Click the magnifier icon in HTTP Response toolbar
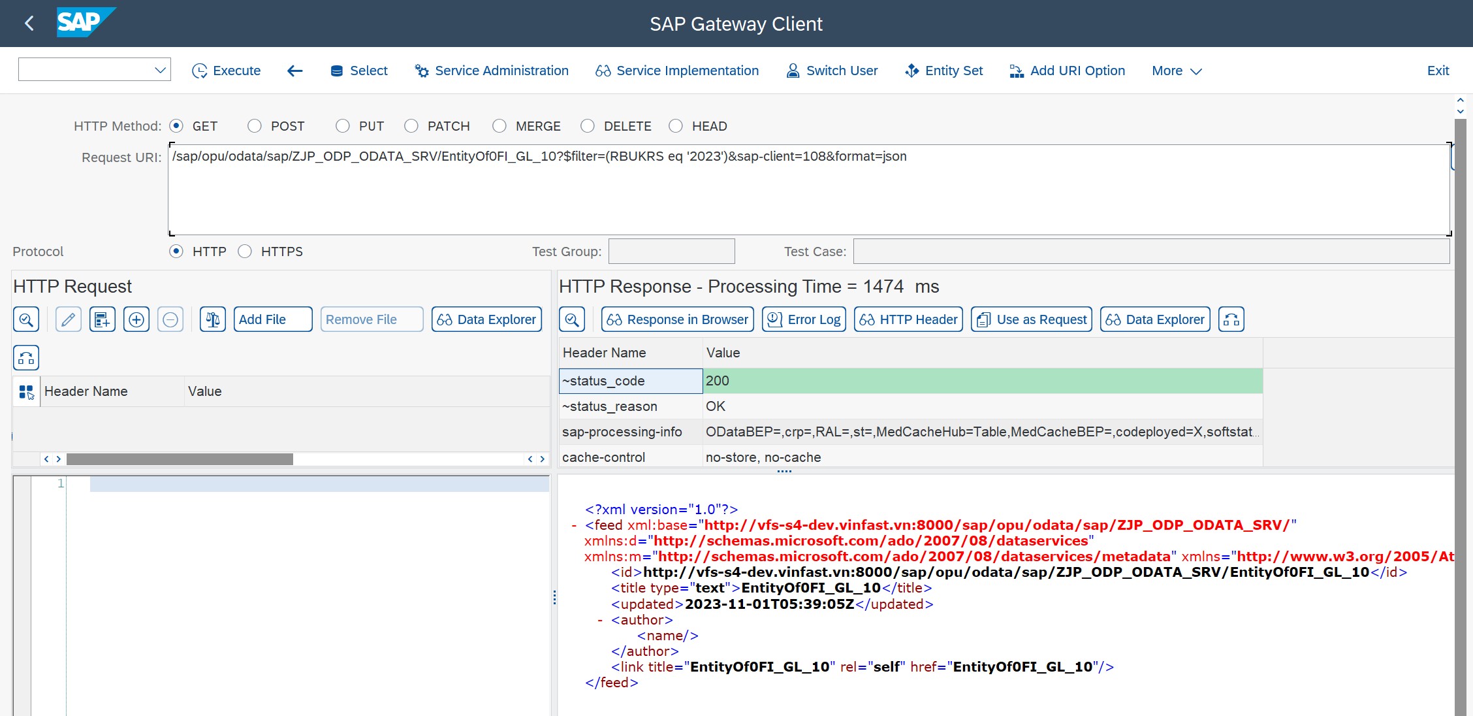Image resolution: width=1473 pixels, height=716 pixels. pos(572,319)
